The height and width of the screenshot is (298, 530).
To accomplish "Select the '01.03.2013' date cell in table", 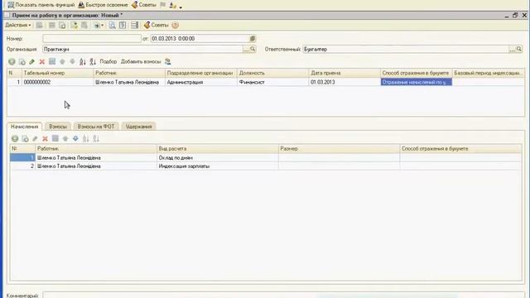I will 344,82.
